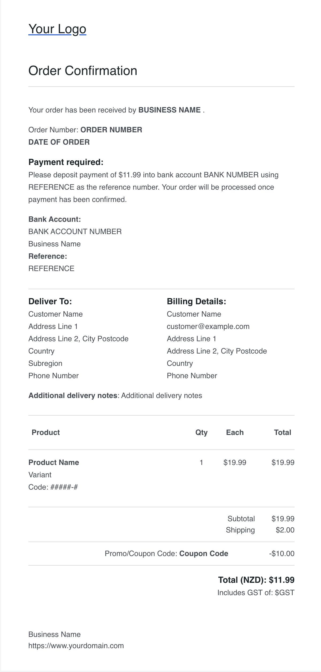Click the Subregion line in delivery address

pyautogui.click(x=45, y=363)
